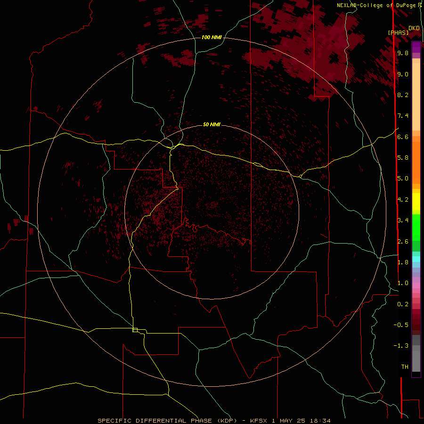Click the [PHAS] units label above scale
The width and height of the screenshot is (424, 424).
(x=398, y=33)
